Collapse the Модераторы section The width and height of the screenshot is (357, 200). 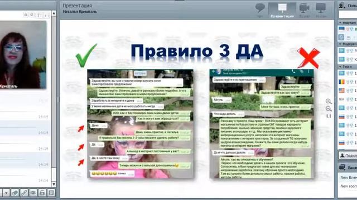(x=347, y=44)
